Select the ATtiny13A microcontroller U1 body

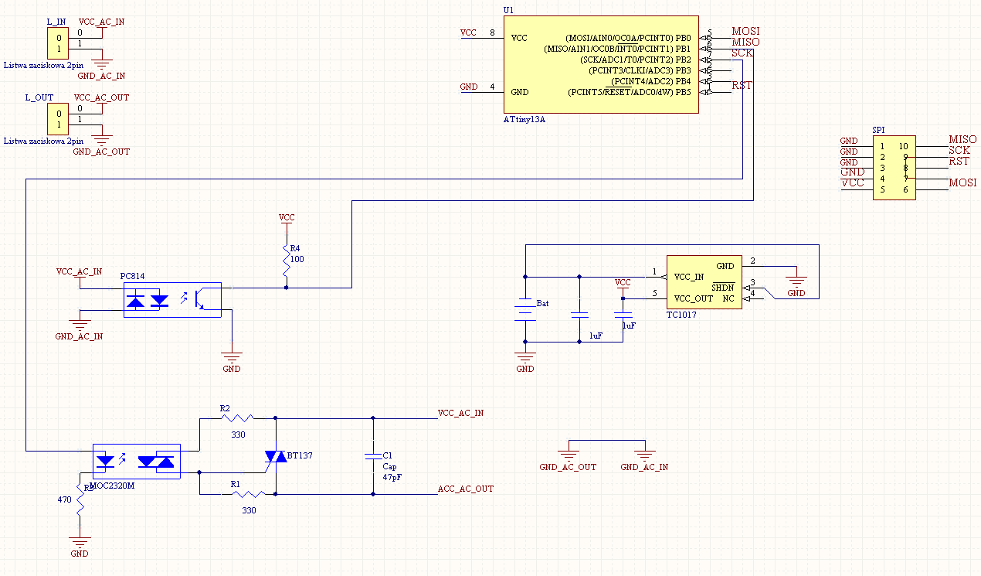click(x=601, y=64)
